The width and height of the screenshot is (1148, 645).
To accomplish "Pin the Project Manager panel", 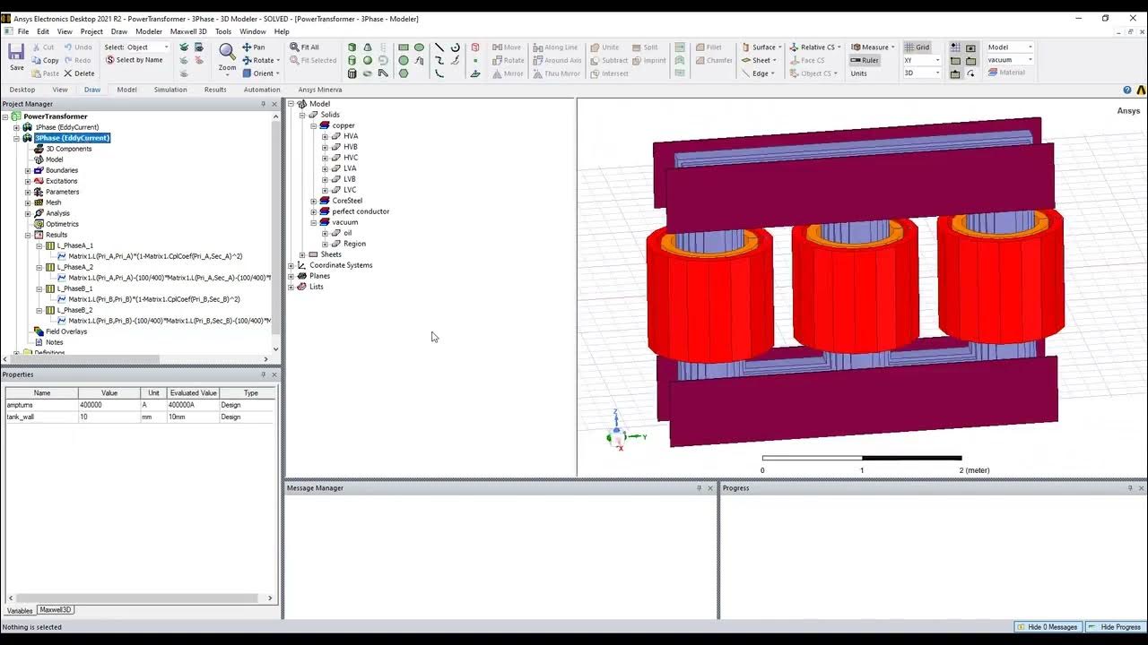I will tap(263, 104).
